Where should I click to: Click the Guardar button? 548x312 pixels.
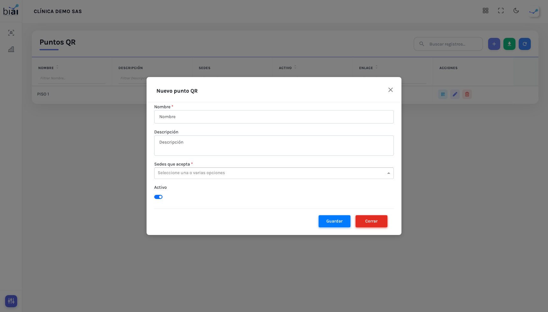tap(335, 221)
